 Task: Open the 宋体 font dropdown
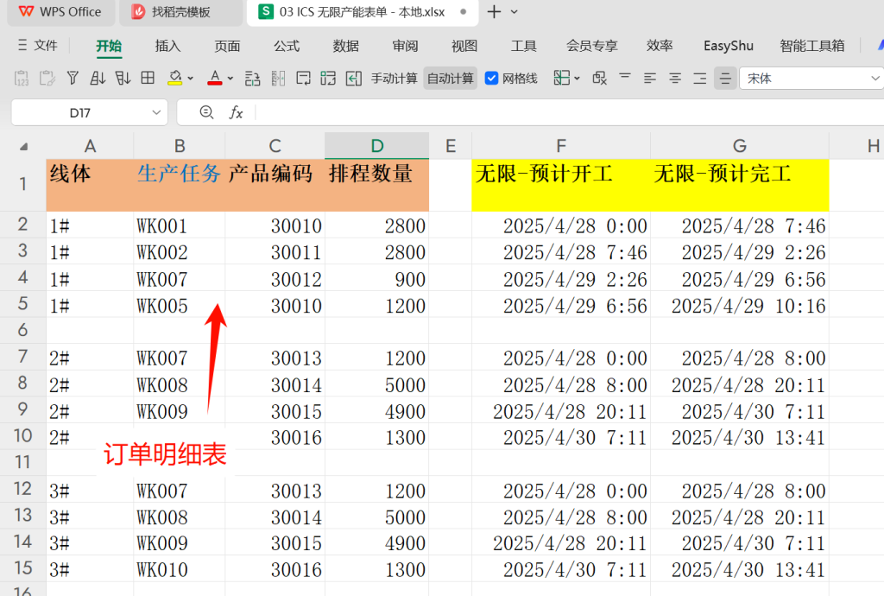[875, 79]
